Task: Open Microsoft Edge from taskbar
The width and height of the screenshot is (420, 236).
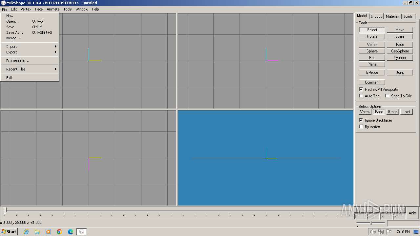Action: click(x=71, y=232)
